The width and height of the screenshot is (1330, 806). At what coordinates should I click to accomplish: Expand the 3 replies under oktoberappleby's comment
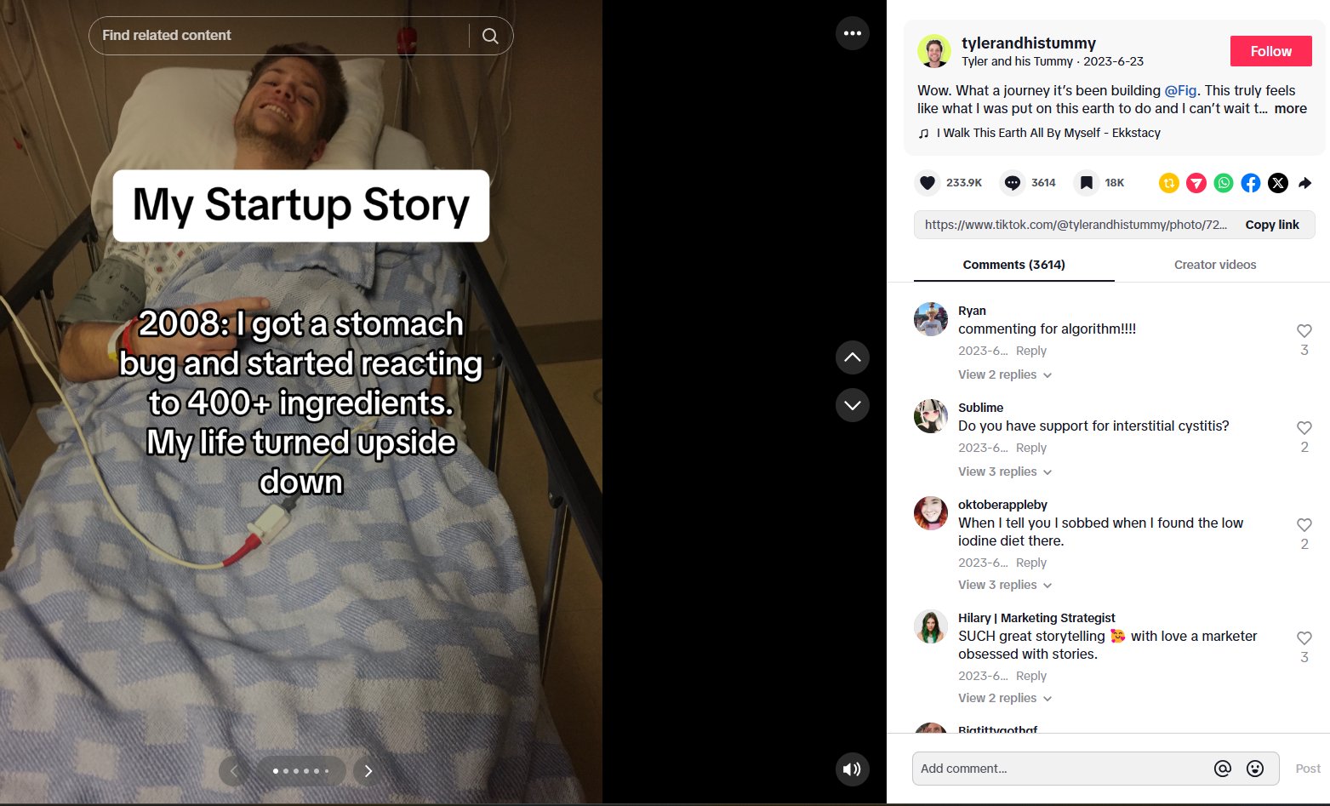[1005, 586]
